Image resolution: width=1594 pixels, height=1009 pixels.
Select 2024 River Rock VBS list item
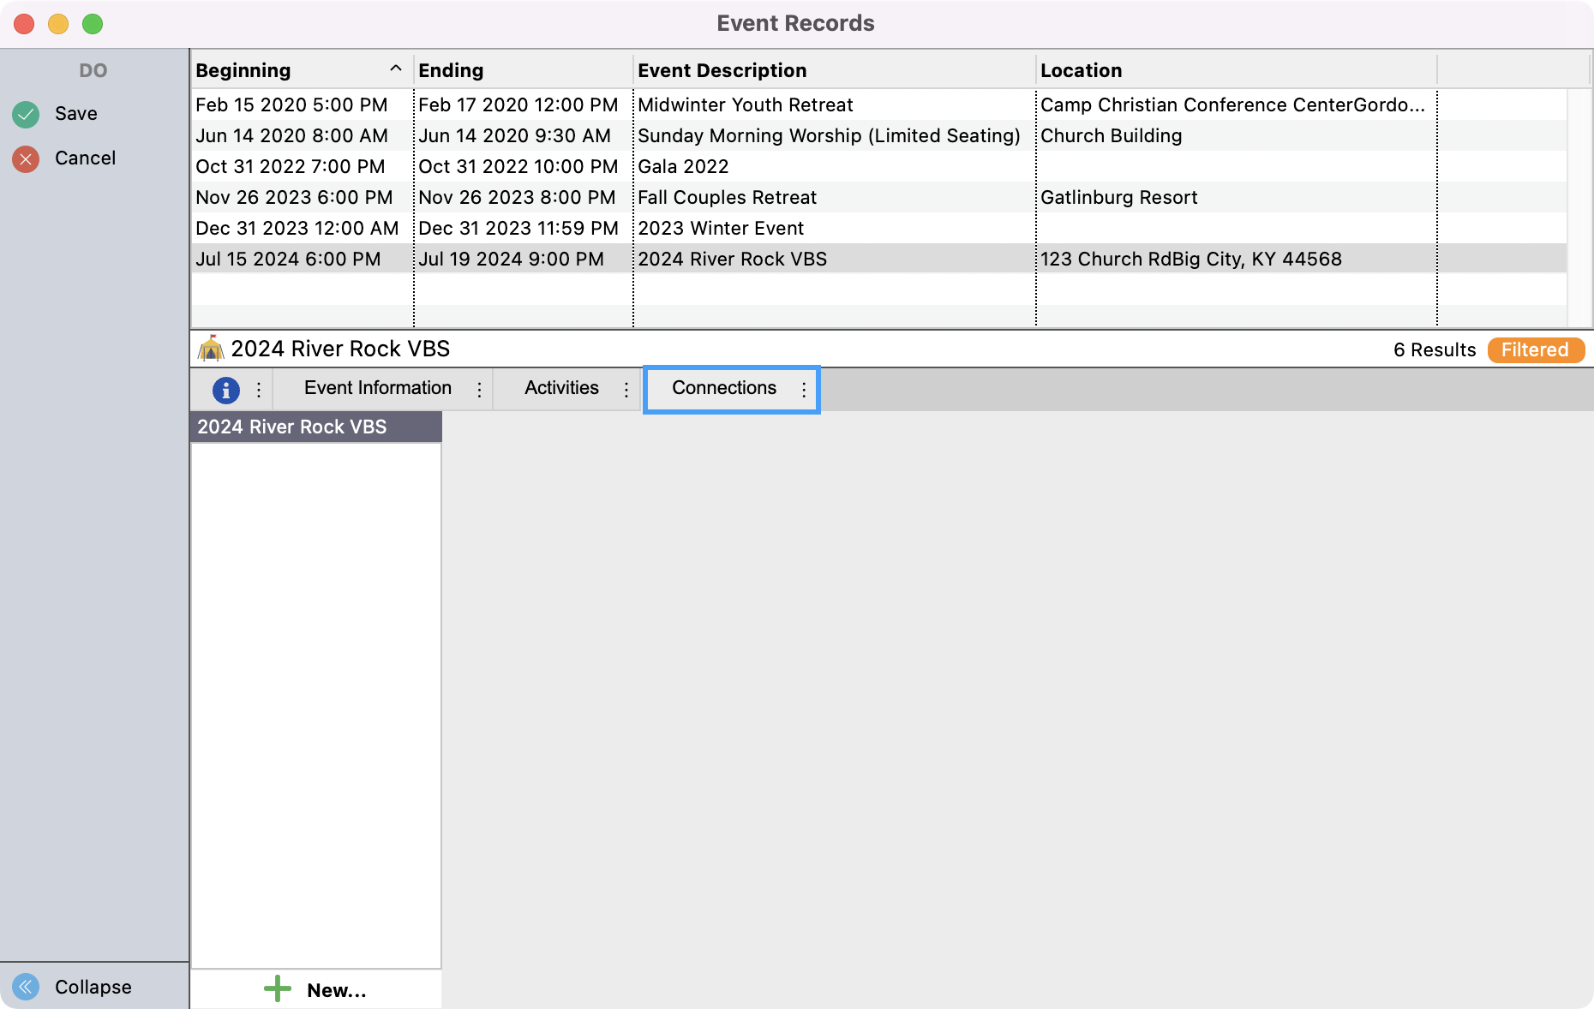pyautogui.click(x=292, y=427)
